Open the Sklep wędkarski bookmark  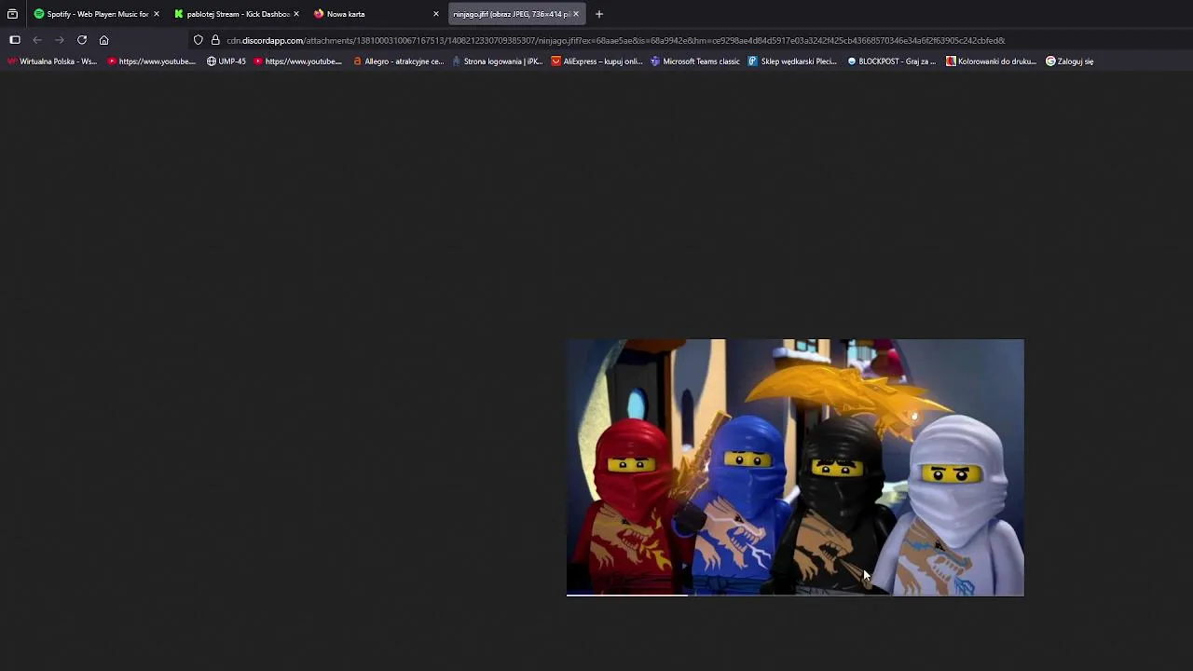tap(793, 62)
